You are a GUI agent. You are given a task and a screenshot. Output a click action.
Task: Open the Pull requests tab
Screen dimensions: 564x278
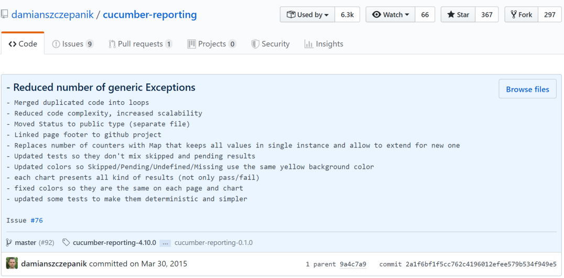pyautogui.click(x=140, y=44)
